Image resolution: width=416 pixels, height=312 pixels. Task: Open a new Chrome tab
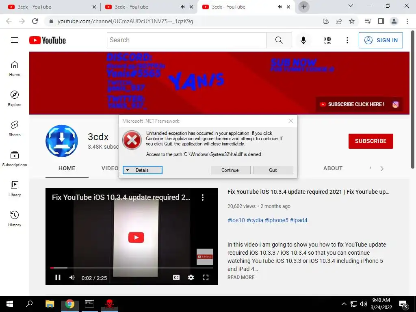pos(304,7)
